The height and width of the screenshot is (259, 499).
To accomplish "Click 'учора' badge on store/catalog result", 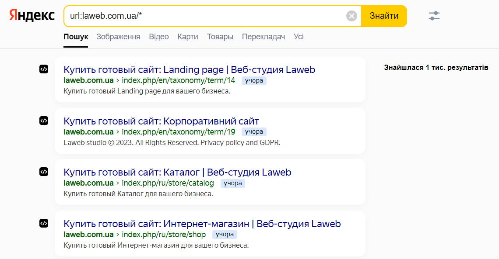I will pyautogui.click(x=232, y=183).
